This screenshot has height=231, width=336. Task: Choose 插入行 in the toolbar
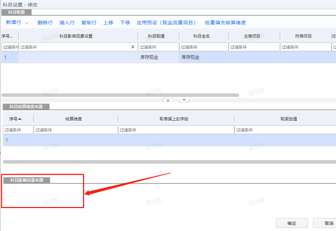point(67,23)
